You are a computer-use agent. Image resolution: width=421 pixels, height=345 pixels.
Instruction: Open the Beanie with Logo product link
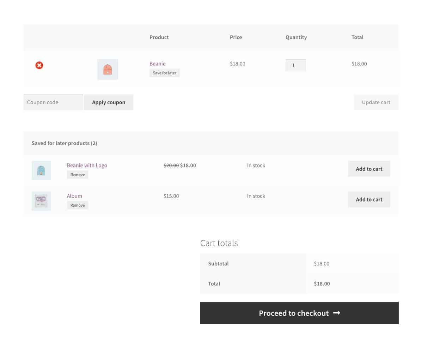(87, 165)
